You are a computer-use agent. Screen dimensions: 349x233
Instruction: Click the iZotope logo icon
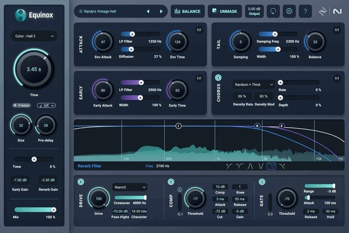[x=323, y=11]
